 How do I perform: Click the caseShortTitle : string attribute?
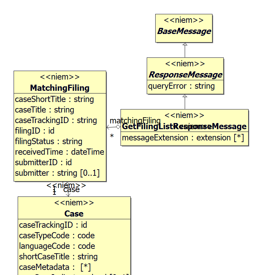point(54,99)
